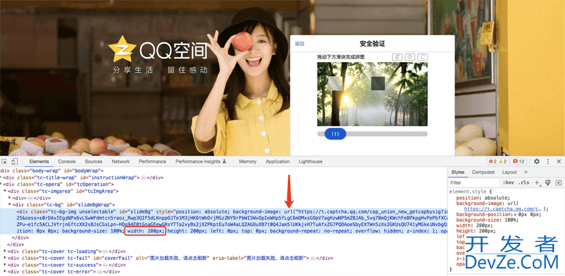
Task: Switch to the Computed styles tab
Action: [x=483, y=172]
